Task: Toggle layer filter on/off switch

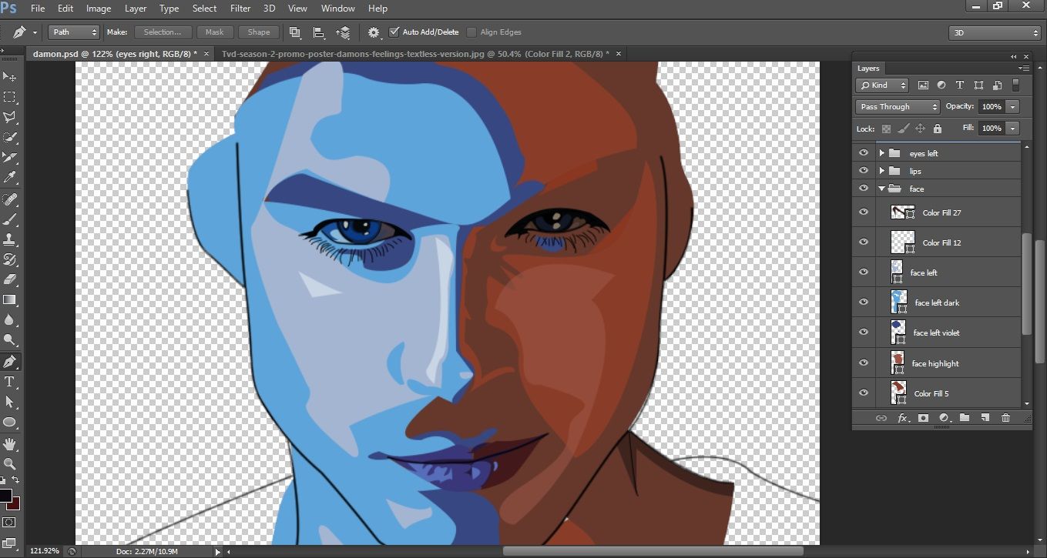Action: click(x=1015, y=85)
